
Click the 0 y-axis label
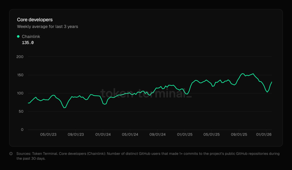22,130
